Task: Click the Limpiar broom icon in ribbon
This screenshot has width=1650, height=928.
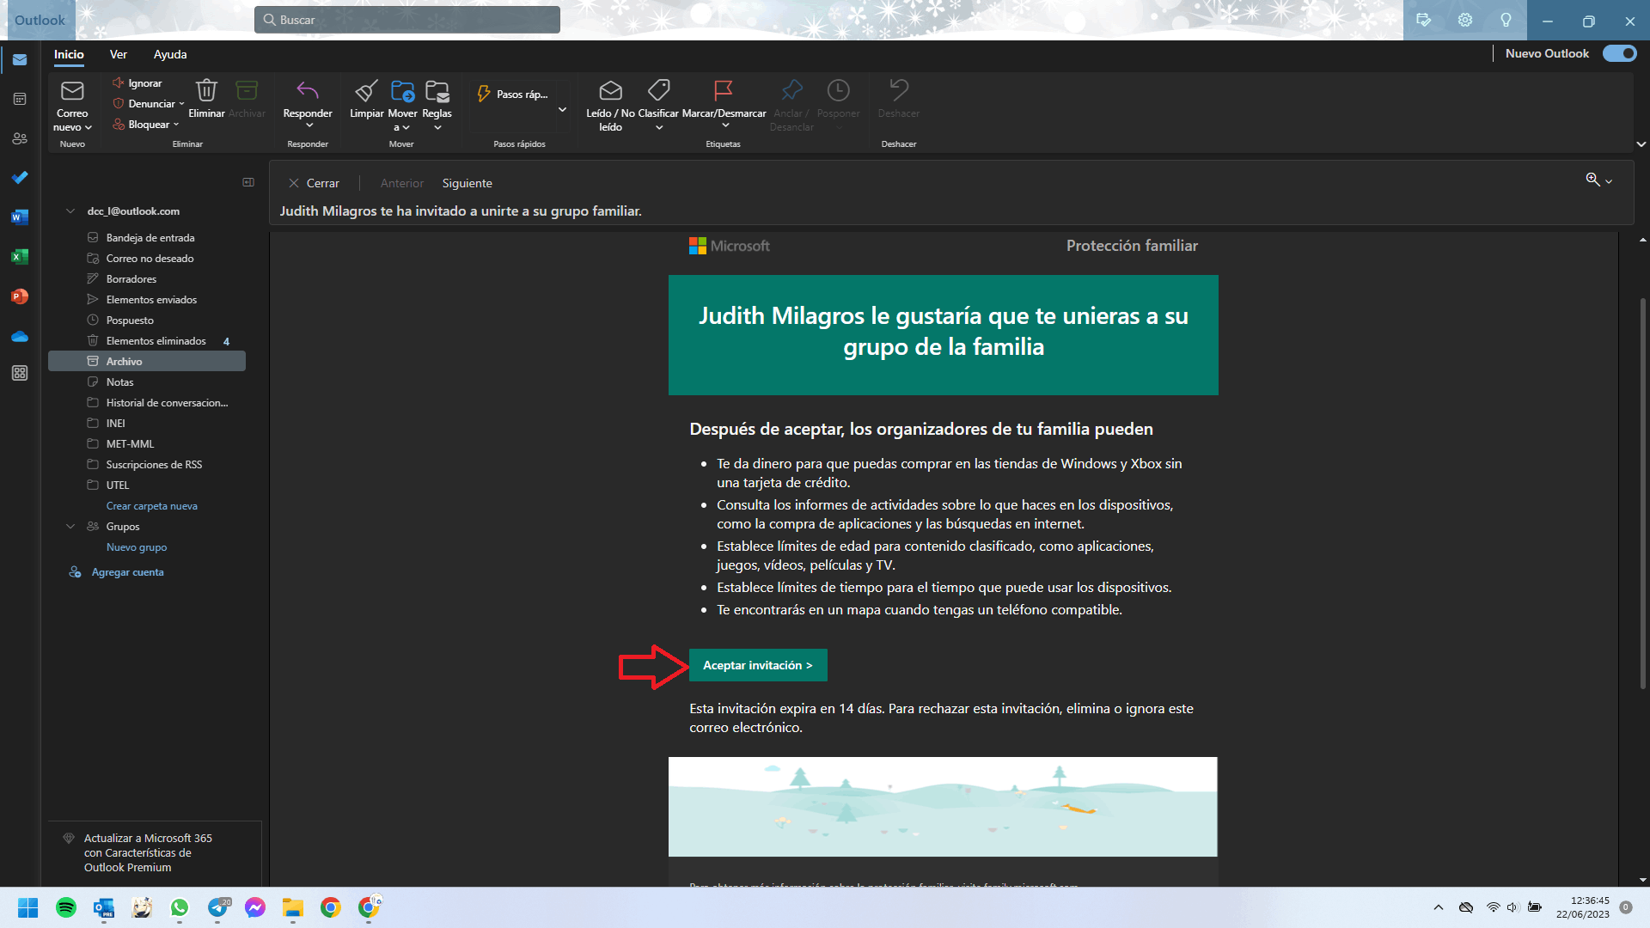Action: tap(366, 90)
